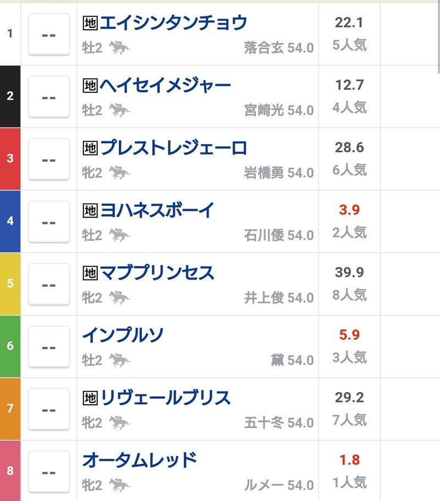The height and width of the screenshot is (501, 440).
Task: Click jockey 落合玄 54.0
Action: point(279,48)
